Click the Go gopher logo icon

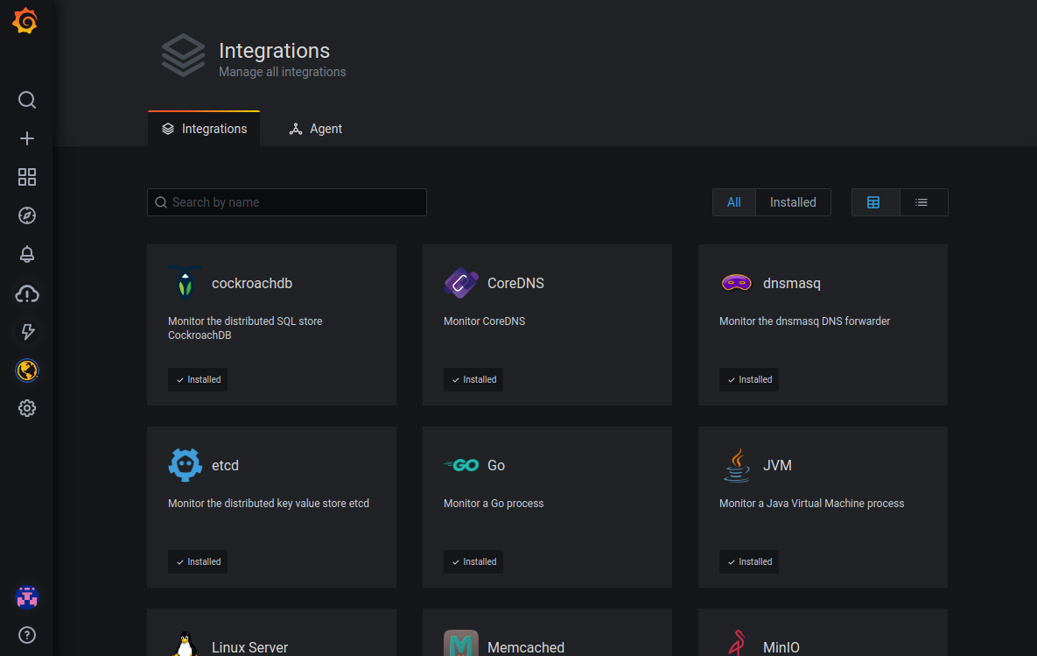tap(461, 465)
